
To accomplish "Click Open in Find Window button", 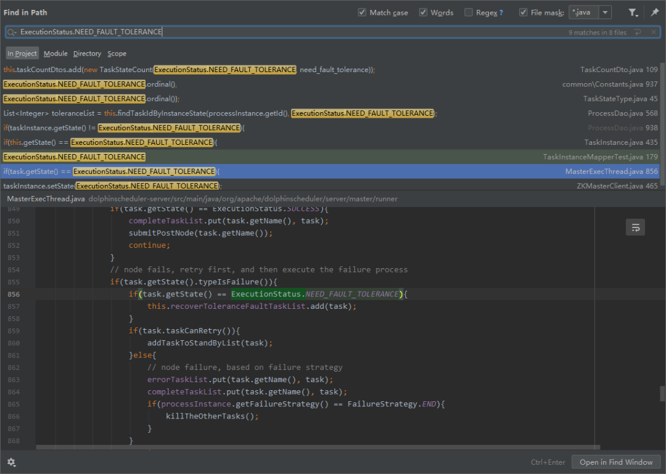I will tap(616, 462).
